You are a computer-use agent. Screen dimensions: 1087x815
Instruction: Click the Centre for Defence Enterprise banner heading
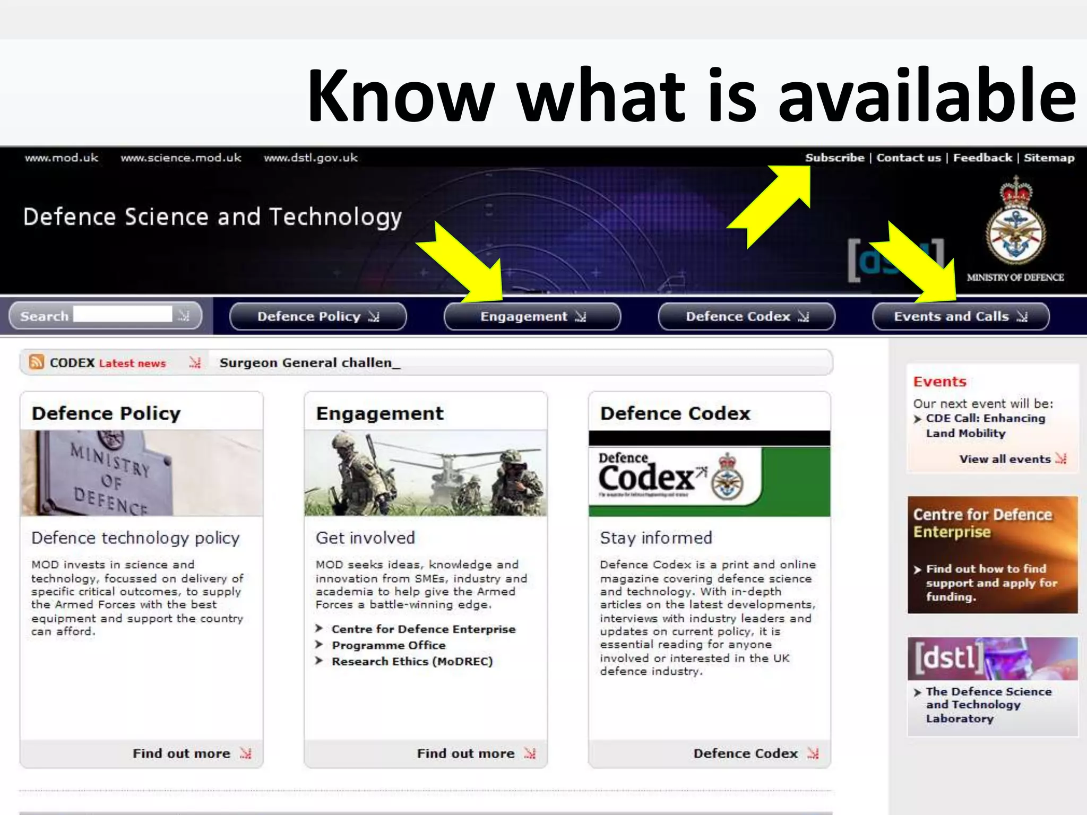click(x=982, y=523)
